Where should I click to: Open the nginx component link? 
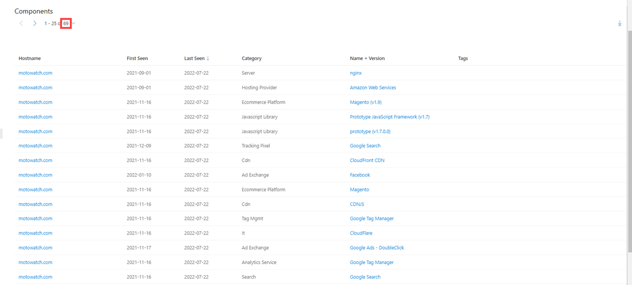click(x=356, y=73)
